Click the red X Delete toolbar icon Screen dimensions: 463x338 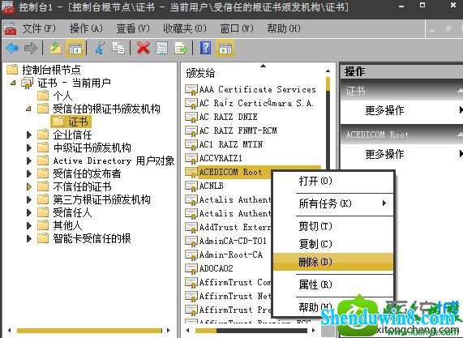tap(144, 48)
